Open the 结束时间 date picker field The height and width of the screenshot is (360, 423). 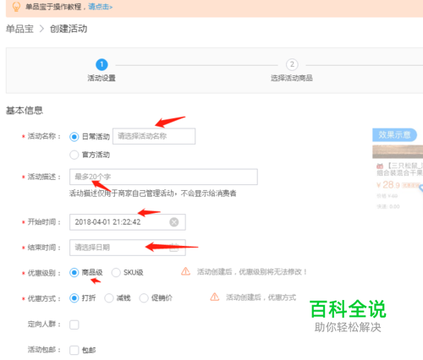click(128, 248)
